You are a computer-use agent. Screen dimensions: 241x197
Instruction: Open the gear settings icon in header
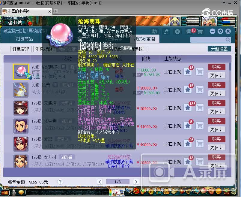(x=220, y=32)
